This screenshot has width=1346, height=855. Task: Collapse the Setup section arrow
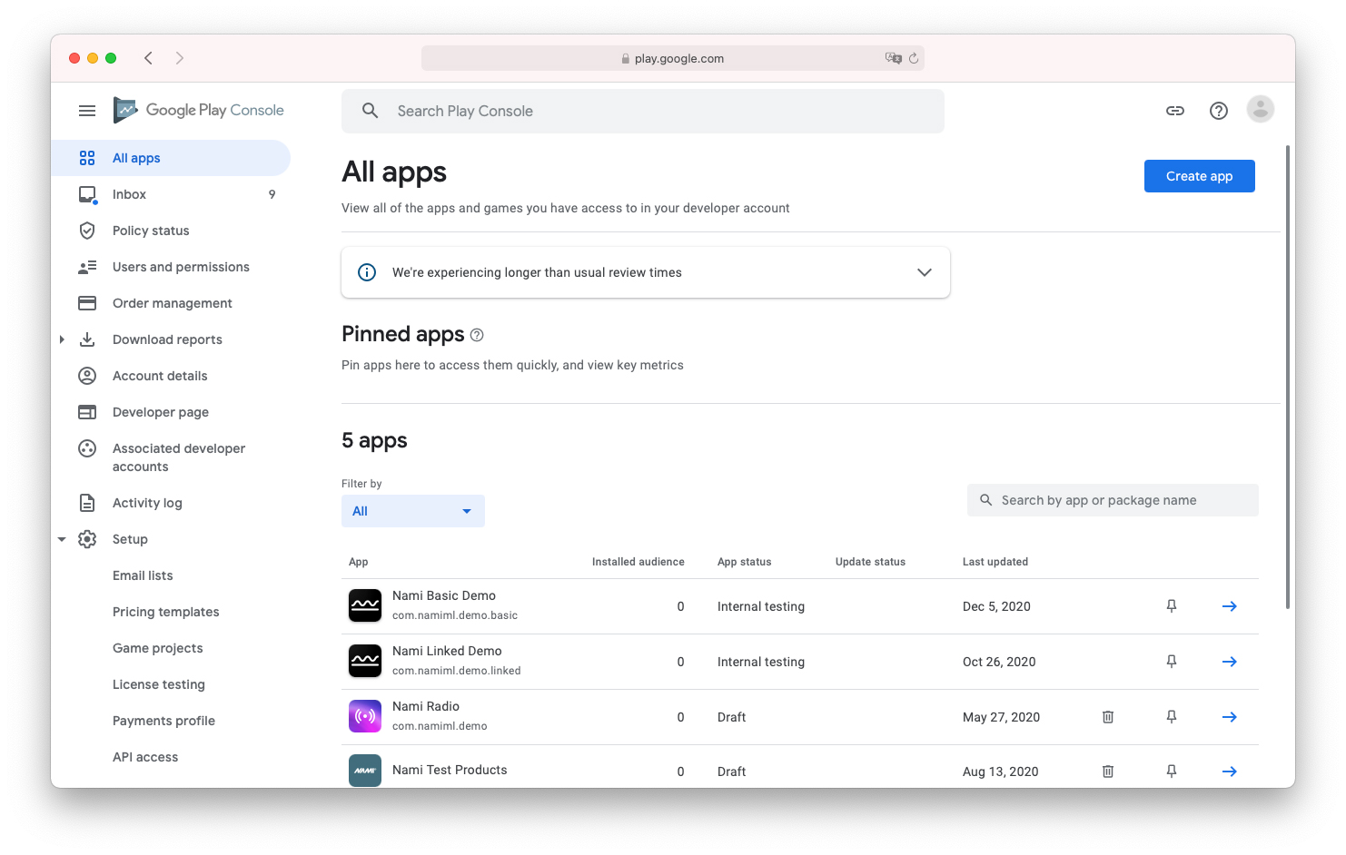click(62, 539)
